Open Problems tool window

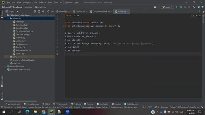76,104
